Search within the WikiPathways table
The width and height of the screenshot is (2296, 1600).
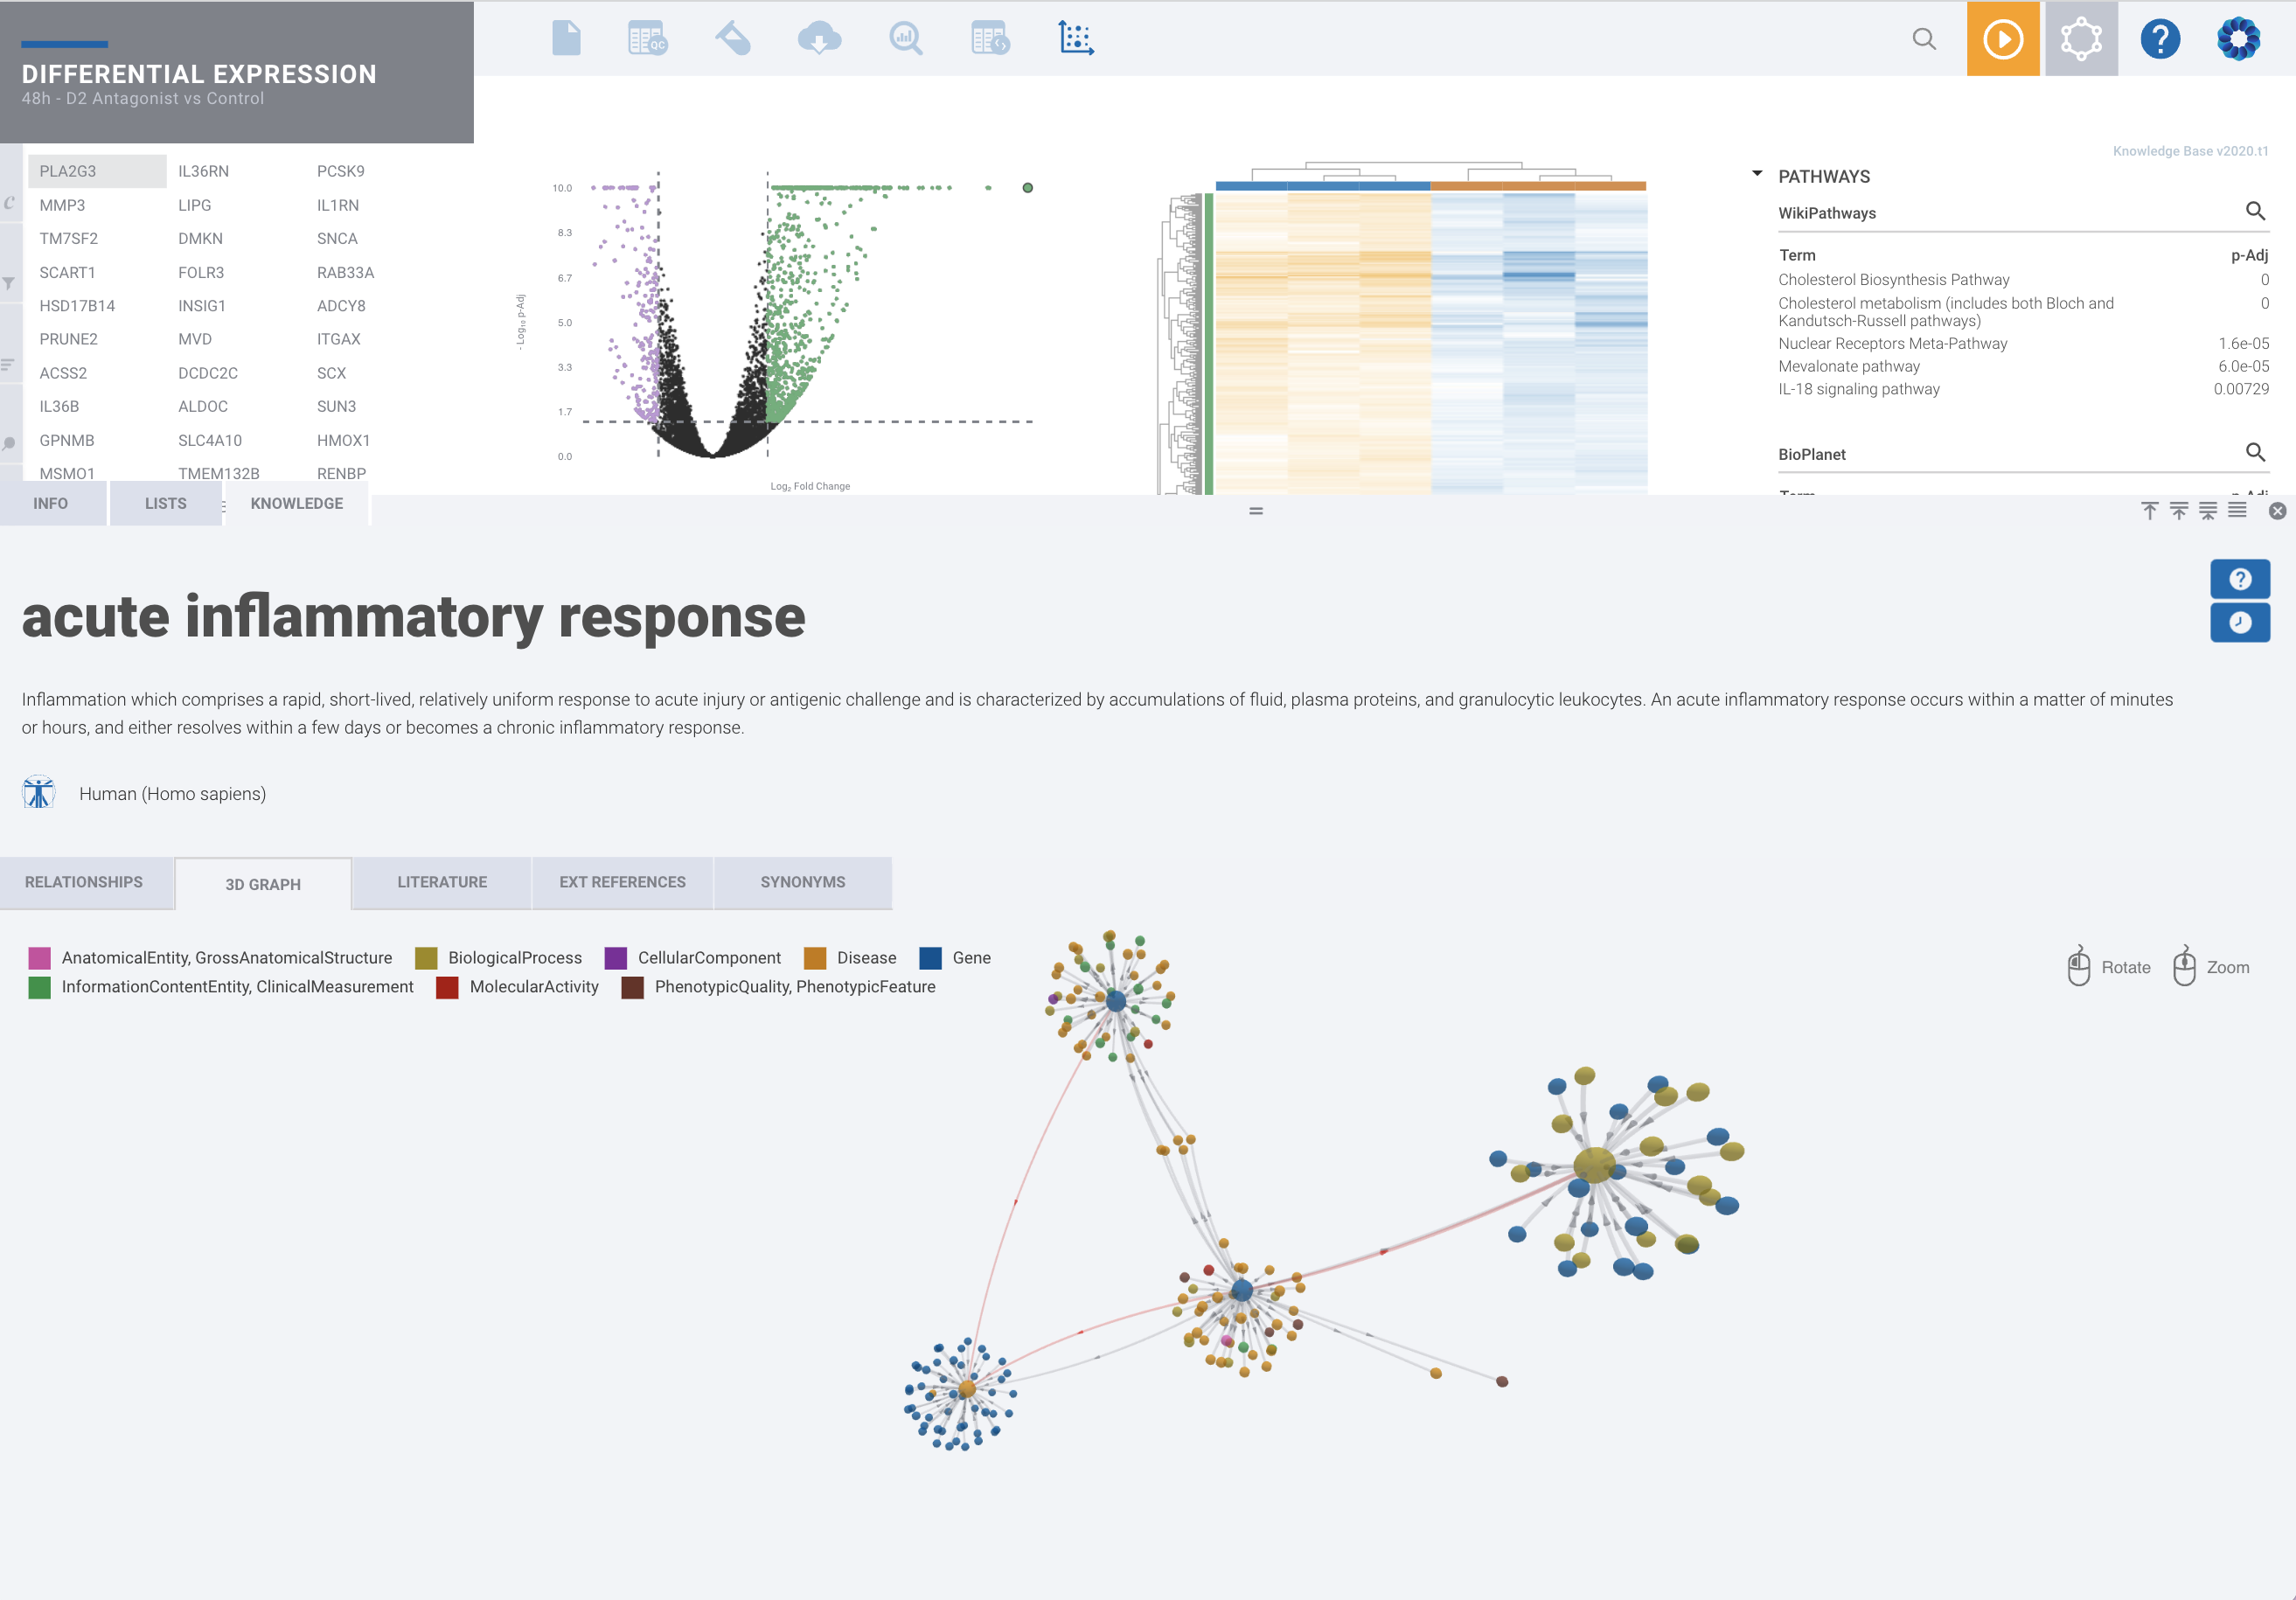point(2255,211)
